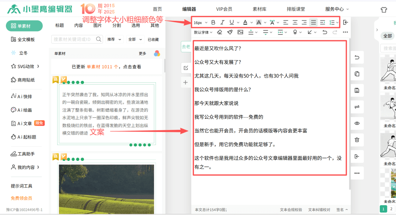Click the material keyword search field
396x215 pixels.
click(x=74, y=39)
